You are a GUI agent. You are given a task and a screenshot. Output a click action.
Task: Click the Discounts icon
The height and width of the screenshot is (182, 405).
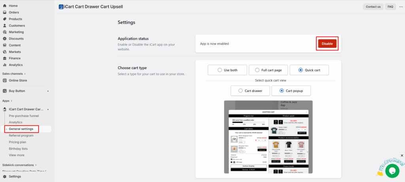[x=5, y=39]
